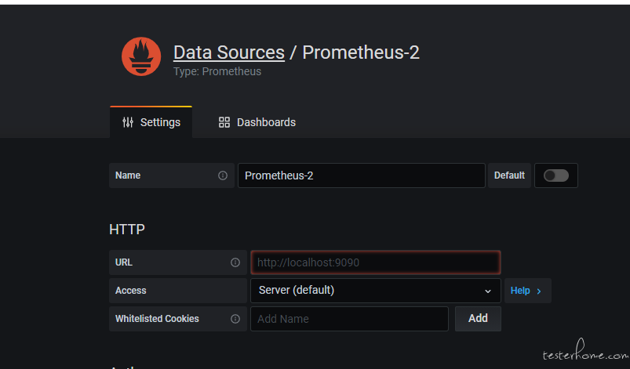Switch to the Settings tab
The height and width of the screenshot is (369, 630).
[151, 122]
